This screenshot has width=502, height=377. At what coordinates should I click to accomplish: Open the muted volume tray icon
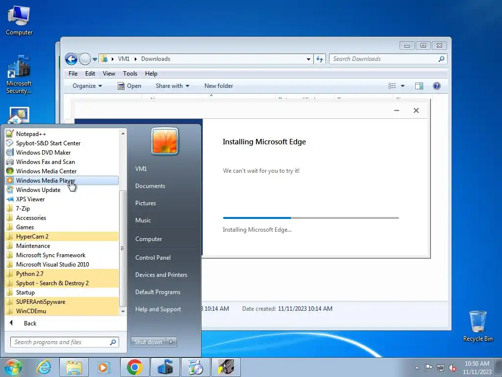(x=452, y=368)
